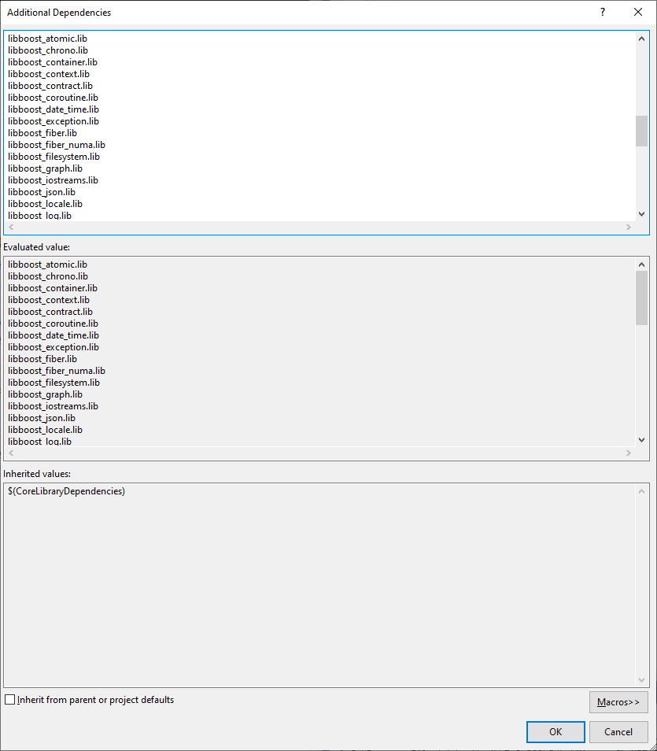Viewport: 657px width, 751px height.
Task: Select libboost_filesystem.lib in the dependencies list
Action: click(x=53, y=156)
